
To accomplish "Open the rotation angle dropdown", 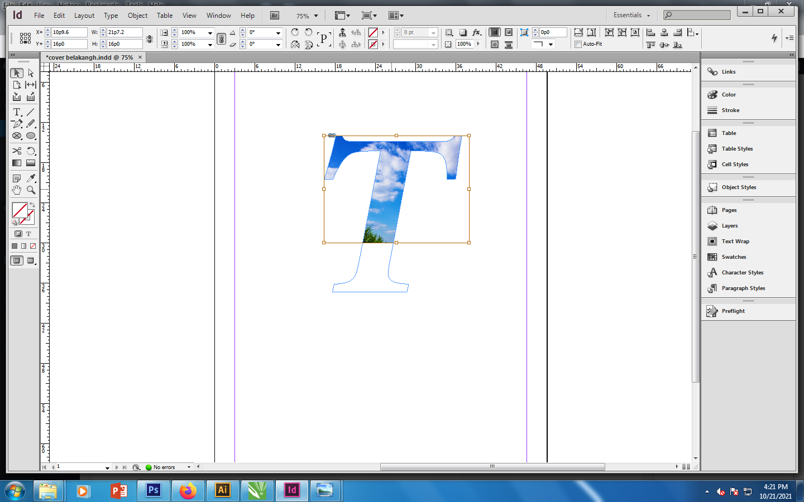I will [x=278, y=33].
